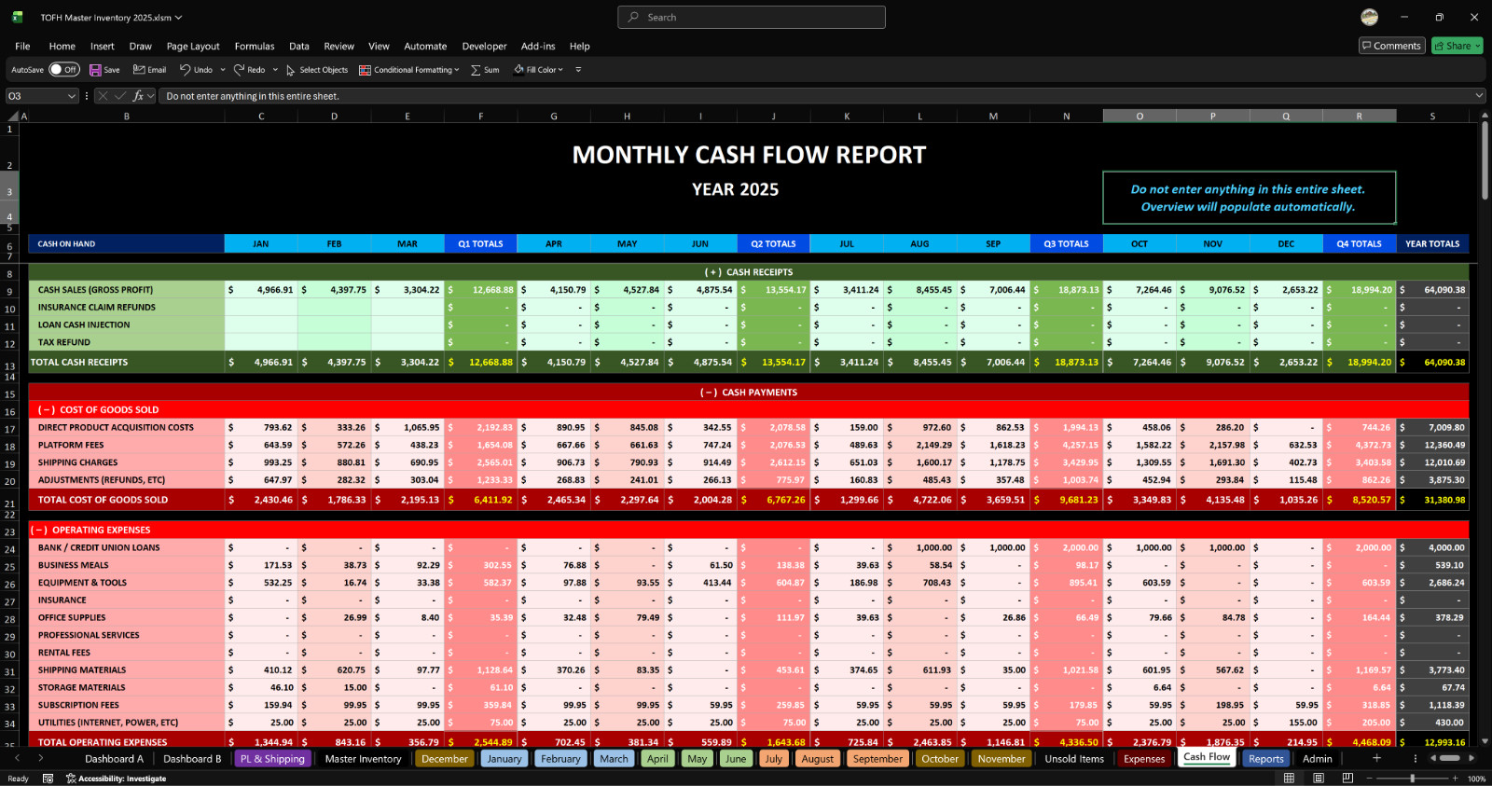
Task: Click the Select All corner triangle
Action: click(13, 117)
